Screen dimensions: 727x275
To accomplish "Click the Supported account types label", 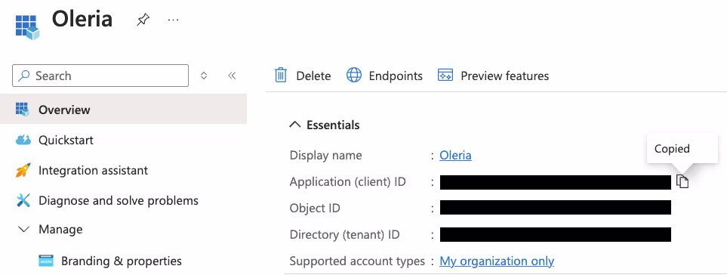I will point(357,261).
